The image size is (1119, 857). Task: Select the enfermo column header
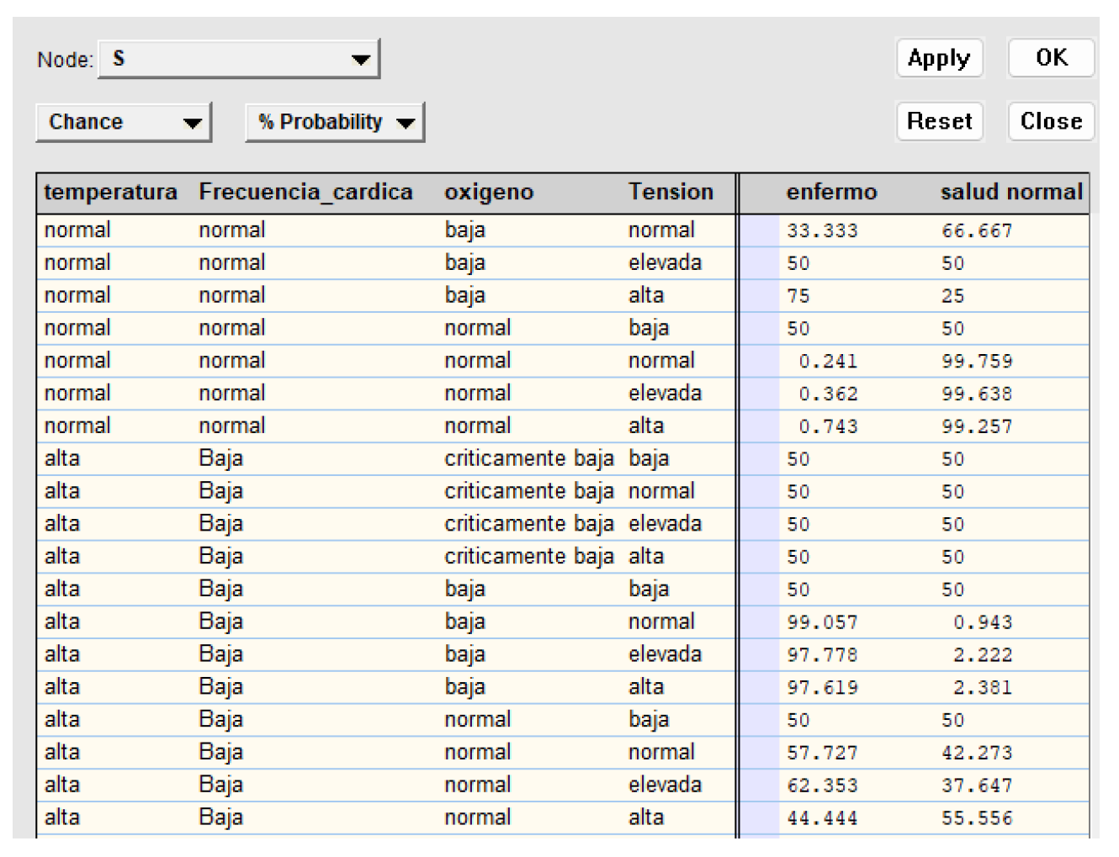(x=832, y=192)
